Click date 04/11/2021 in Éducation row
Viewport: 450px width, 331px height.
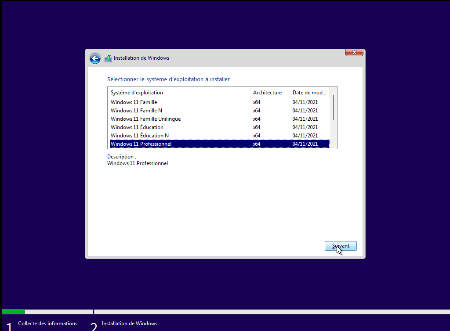[305, 127]
